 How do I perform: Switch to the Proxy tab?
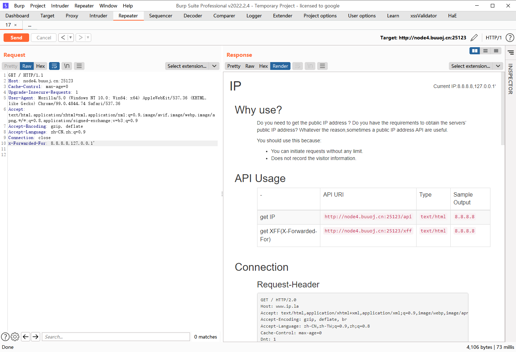coord(72,16)
